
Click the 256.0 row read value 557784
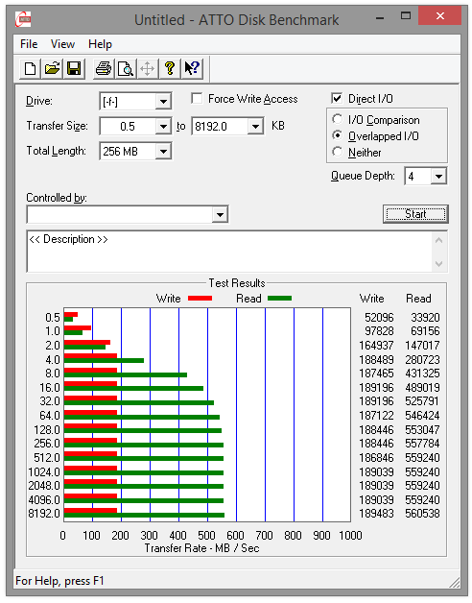(422, 444)
